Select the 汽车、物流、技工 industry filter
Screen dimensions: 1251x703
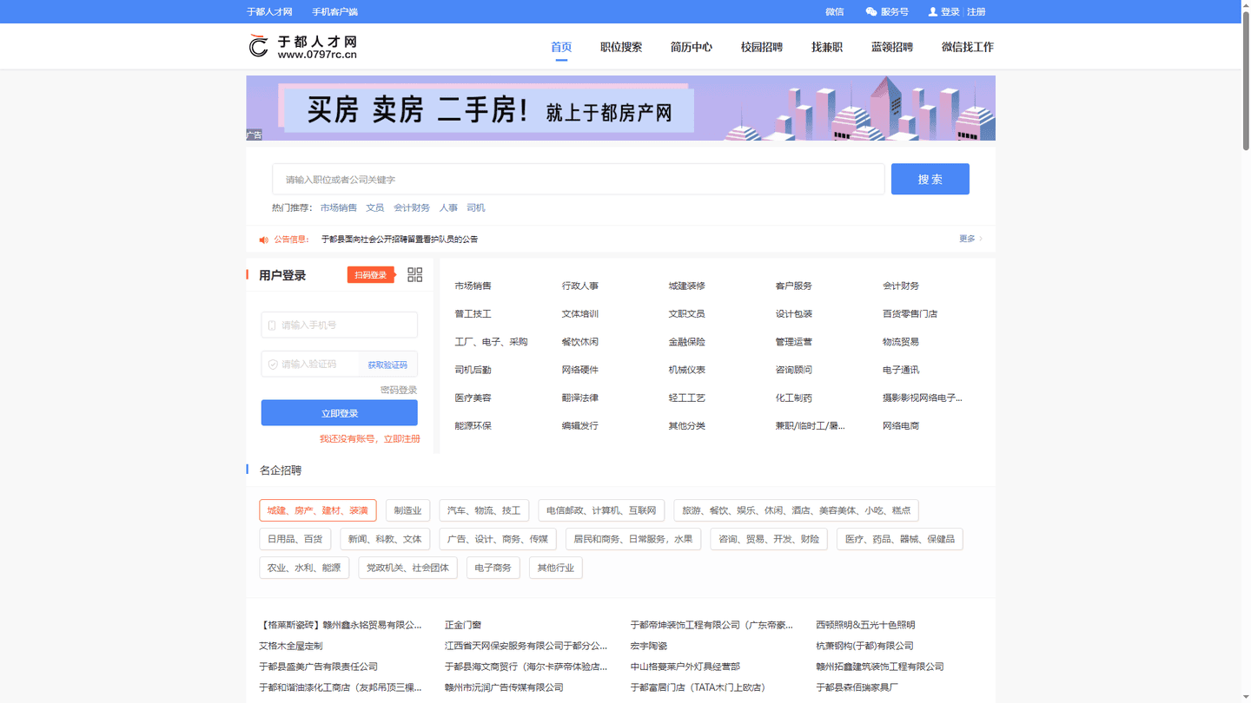pos(484,510)
